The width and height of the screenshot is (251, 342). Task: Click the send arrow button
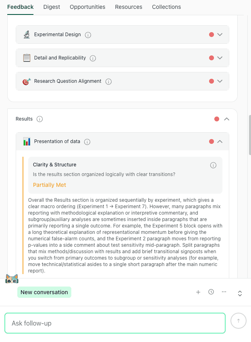tap(238, 321)
